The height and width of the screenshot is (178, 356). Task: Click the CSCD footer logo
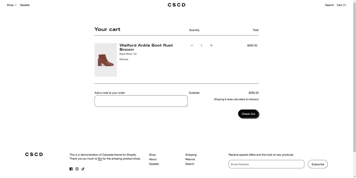coord(34,154)
